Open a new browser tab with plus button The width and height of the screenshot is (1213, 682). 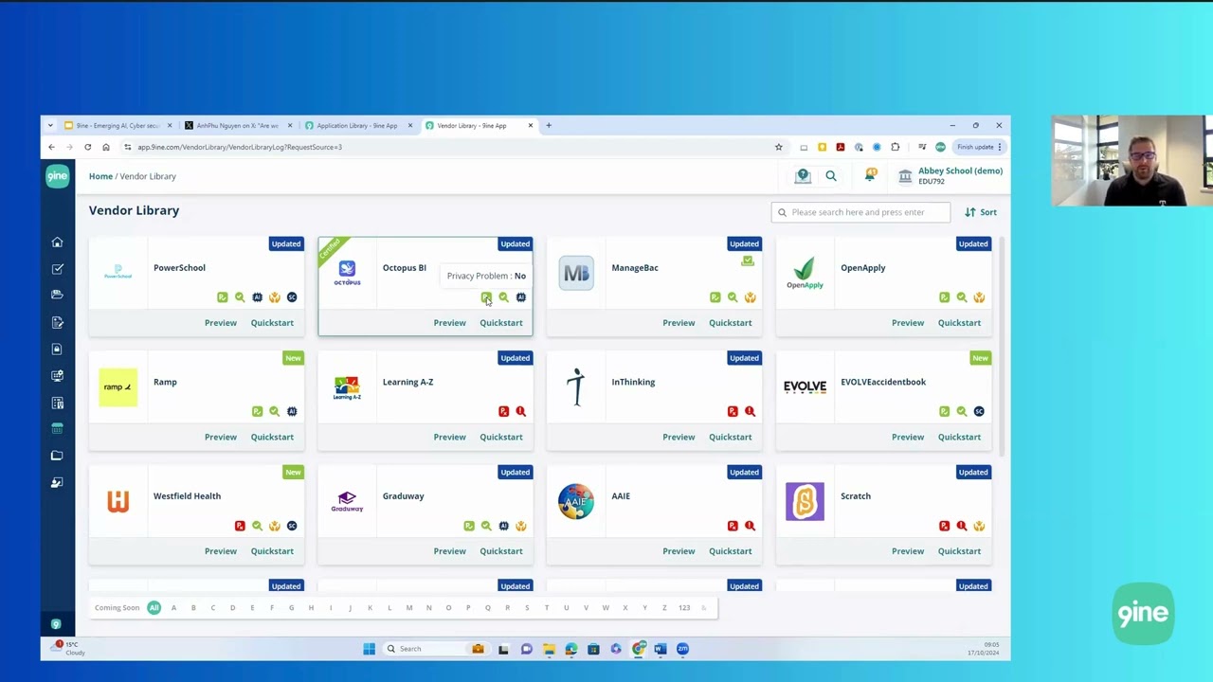(549, 125)
